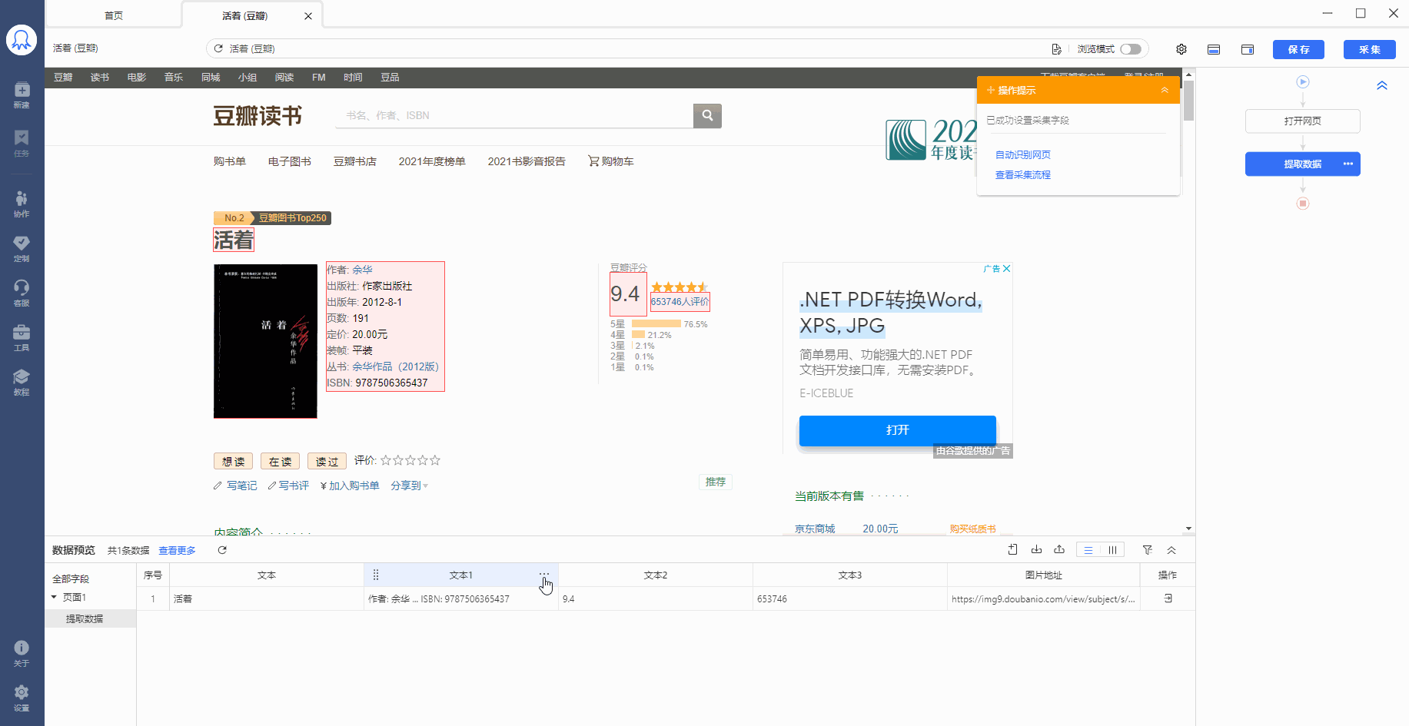
Task: Open 音乐 in Douban top navigation
Action: coord(174,78)
